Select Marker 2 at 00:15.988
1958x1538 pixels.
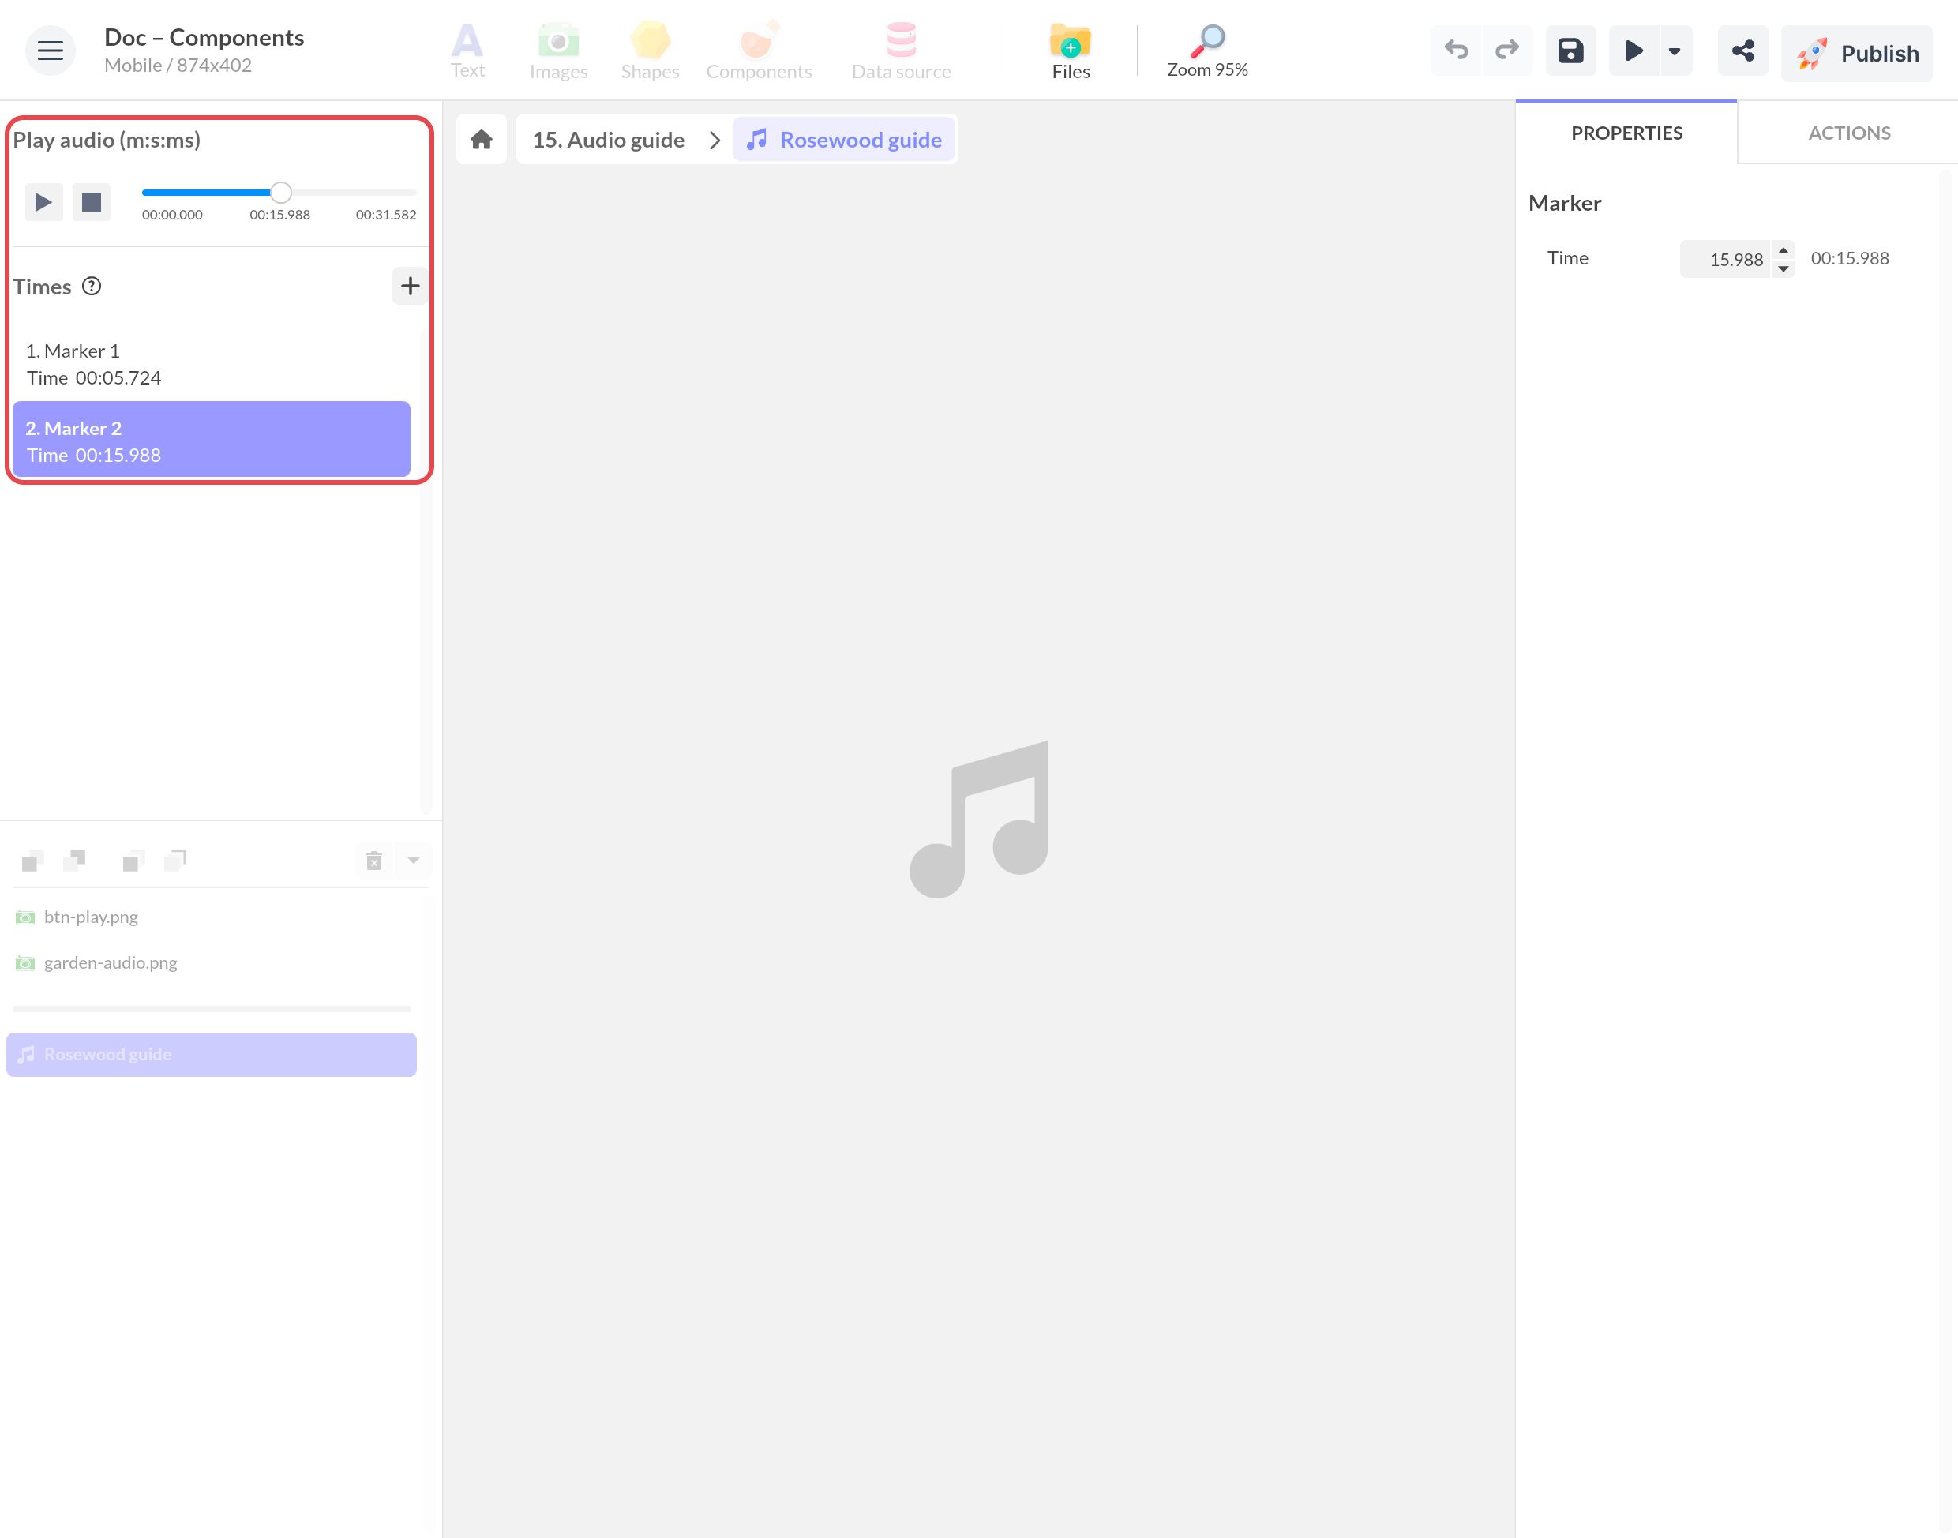pos(212,440)
